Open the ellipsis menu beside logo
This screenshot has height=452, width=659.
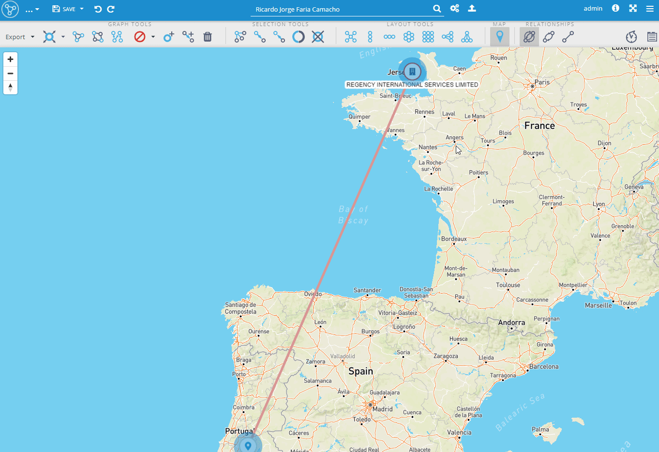(32, 9)
